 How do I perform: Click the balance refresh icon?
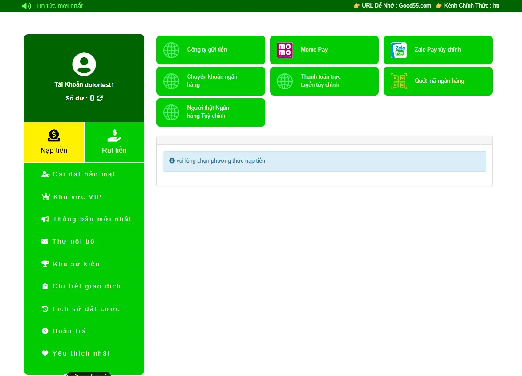pos(100,98)
